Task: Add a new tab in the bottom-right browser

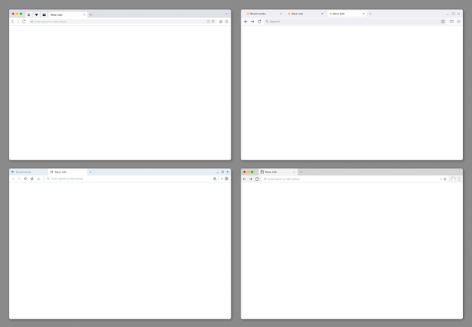Action: pos(301,172)
